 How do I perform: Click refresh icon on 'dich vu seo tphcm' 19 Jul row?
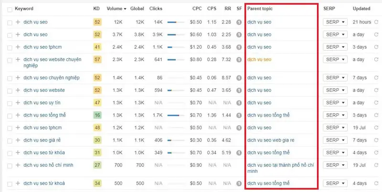point(376,128)
